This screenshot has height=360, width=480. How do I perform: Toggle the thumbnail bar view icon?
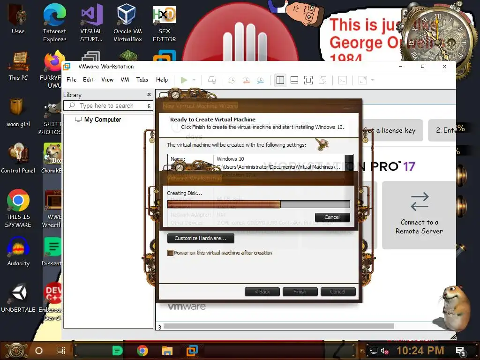[x=294, y=80]
